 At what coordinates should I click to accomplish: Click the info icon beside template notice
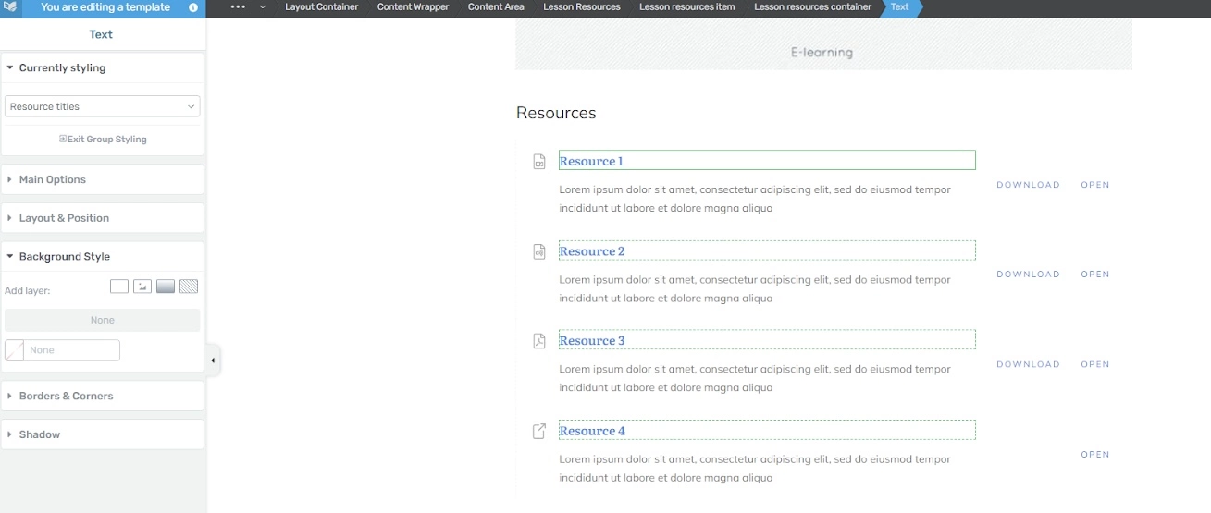point(193,7)
